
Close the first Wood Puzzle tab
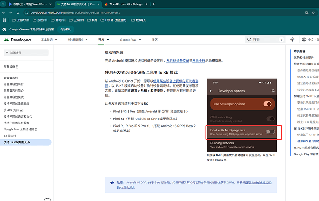click(x=51, y=4)
